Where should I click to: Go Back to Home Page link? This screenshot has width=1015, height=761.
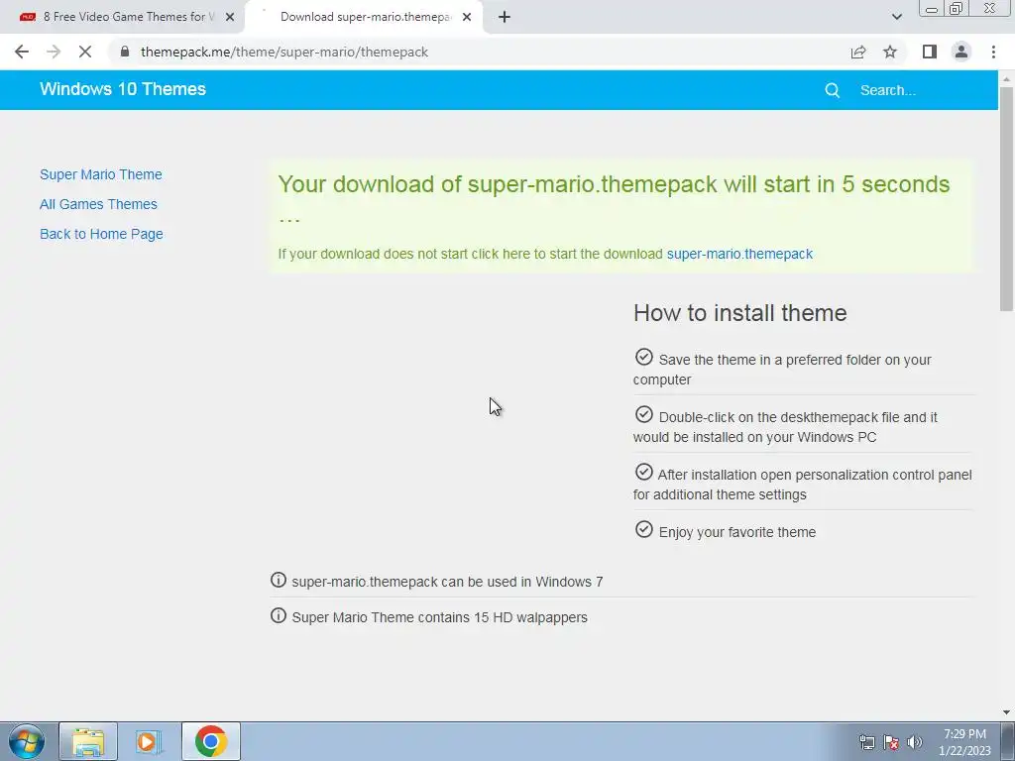coord(102,234)
